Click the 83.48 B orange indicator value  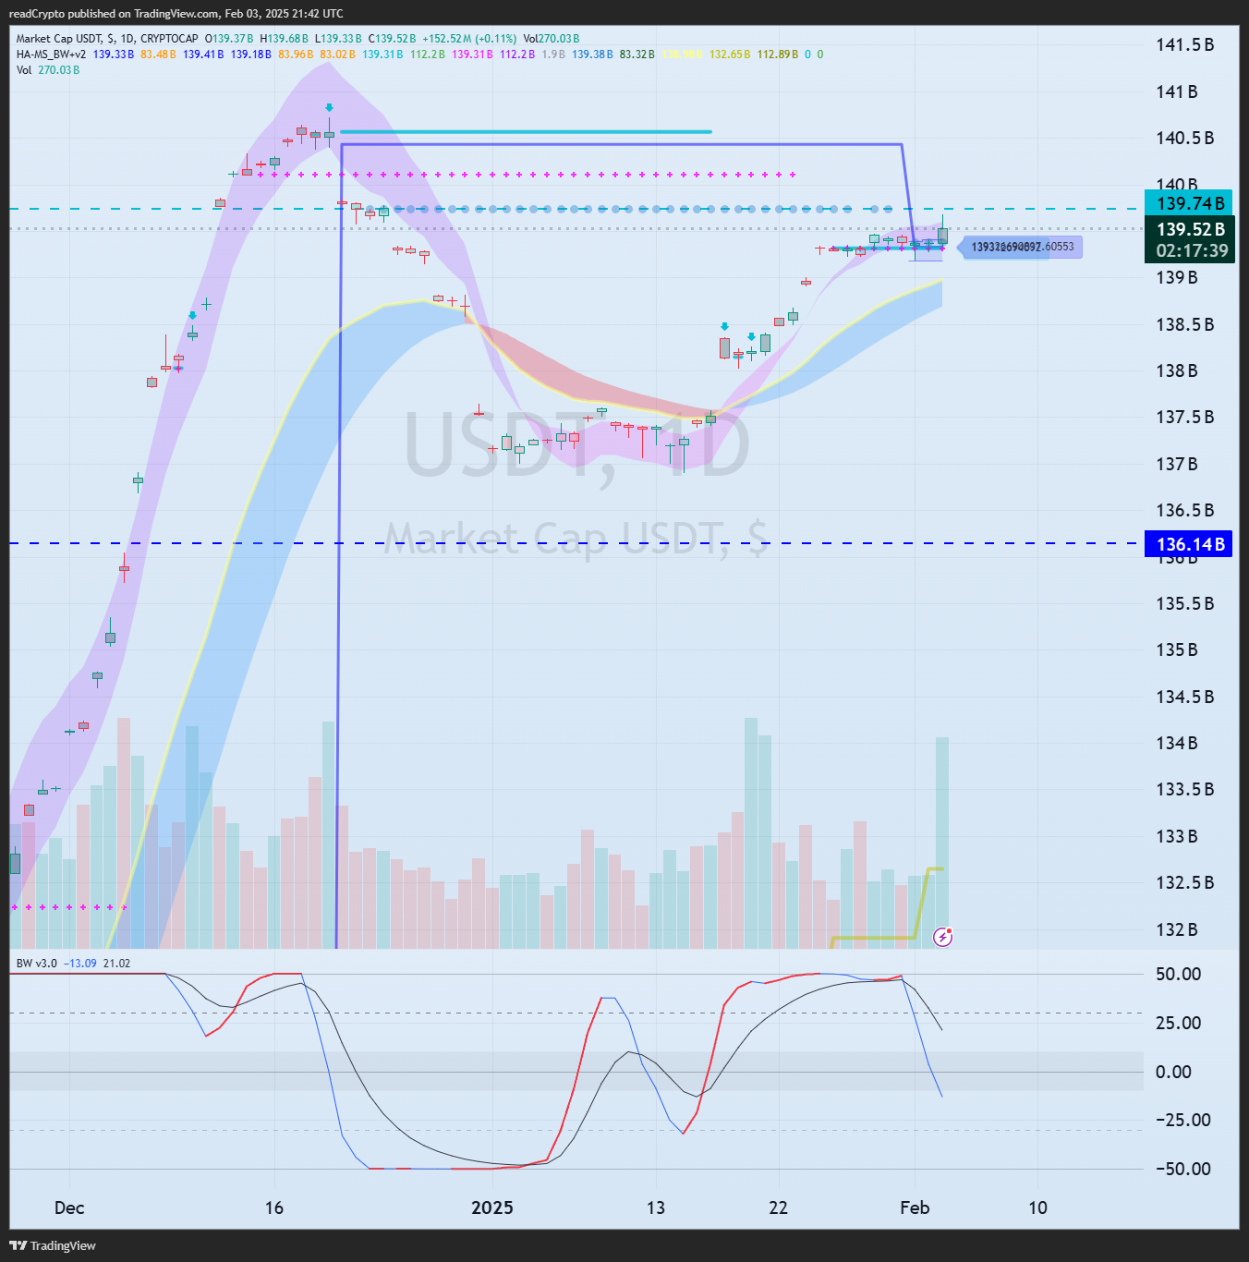click(158, 55)
